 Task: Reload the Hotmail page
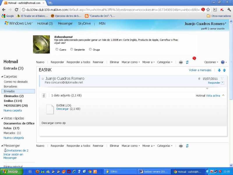click(x=17, y=10)
